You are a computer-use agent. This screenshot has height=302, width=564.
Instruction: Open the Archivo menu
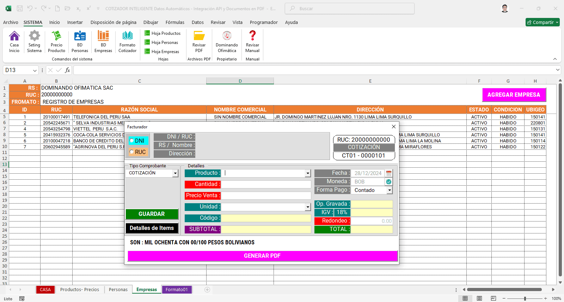pyautogui.click(x=11, y=22)
